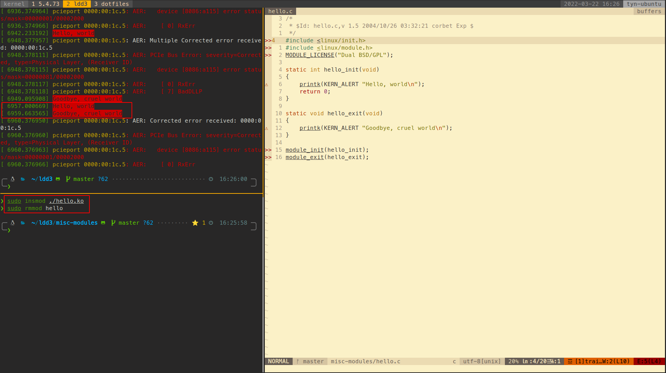Click printk on the Hello, world line
This screenshot has height=373, width=666.
point(310,84)
